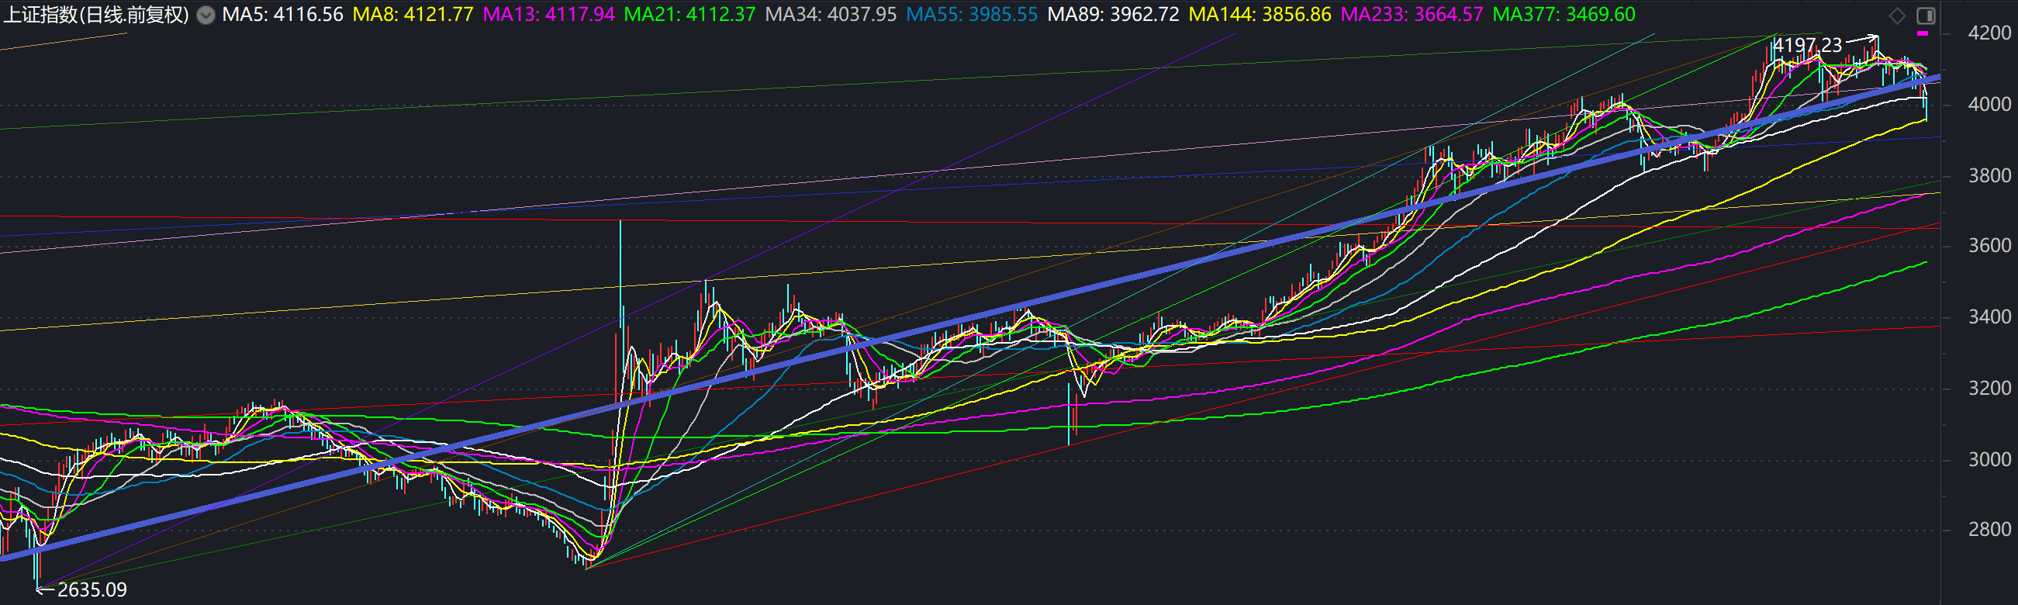
Task: Select the blue MA55: 3985.55 label
Action: 972,15
